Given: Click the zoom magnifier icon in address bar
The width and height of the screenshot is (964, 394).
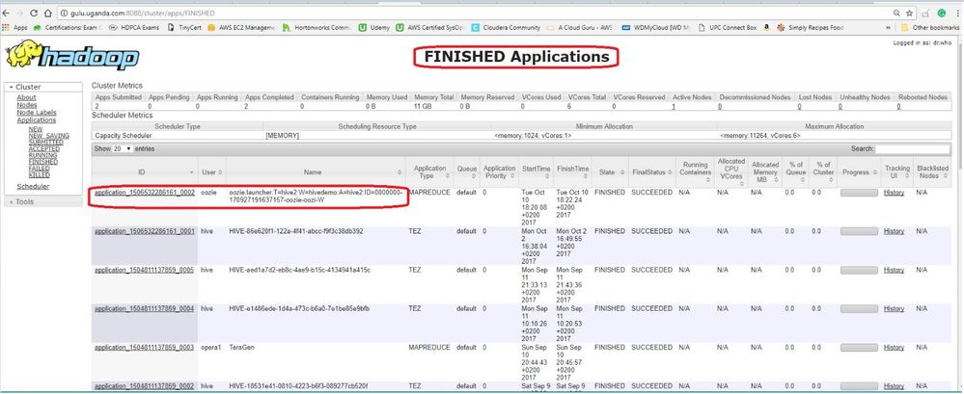Looking at the screenshot, I should 896,13.
